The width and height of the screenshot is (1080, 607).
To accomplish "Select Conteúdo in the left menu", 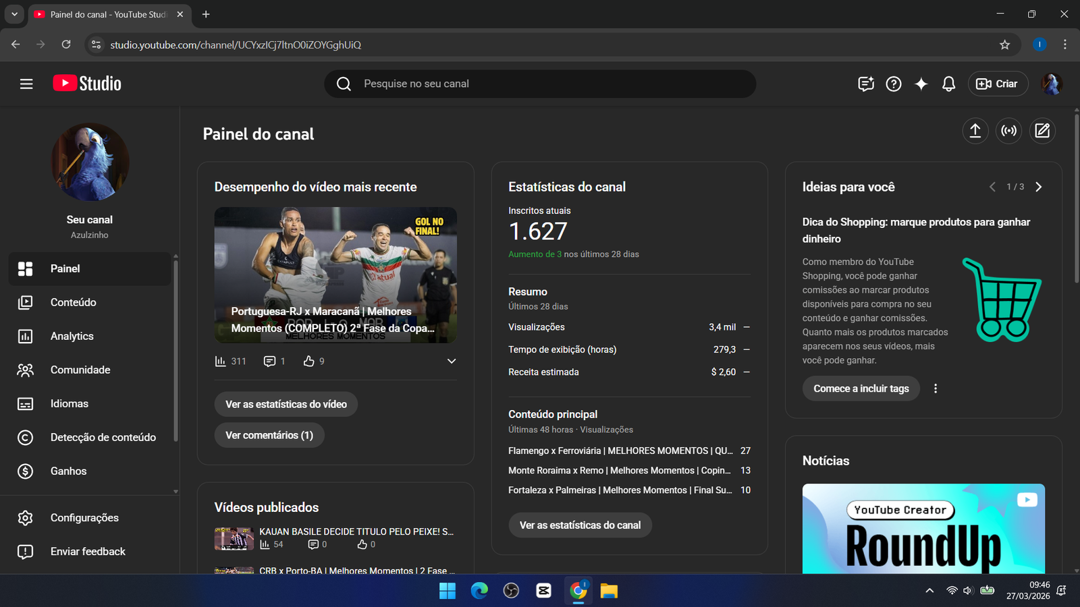I will coord(73,302).
